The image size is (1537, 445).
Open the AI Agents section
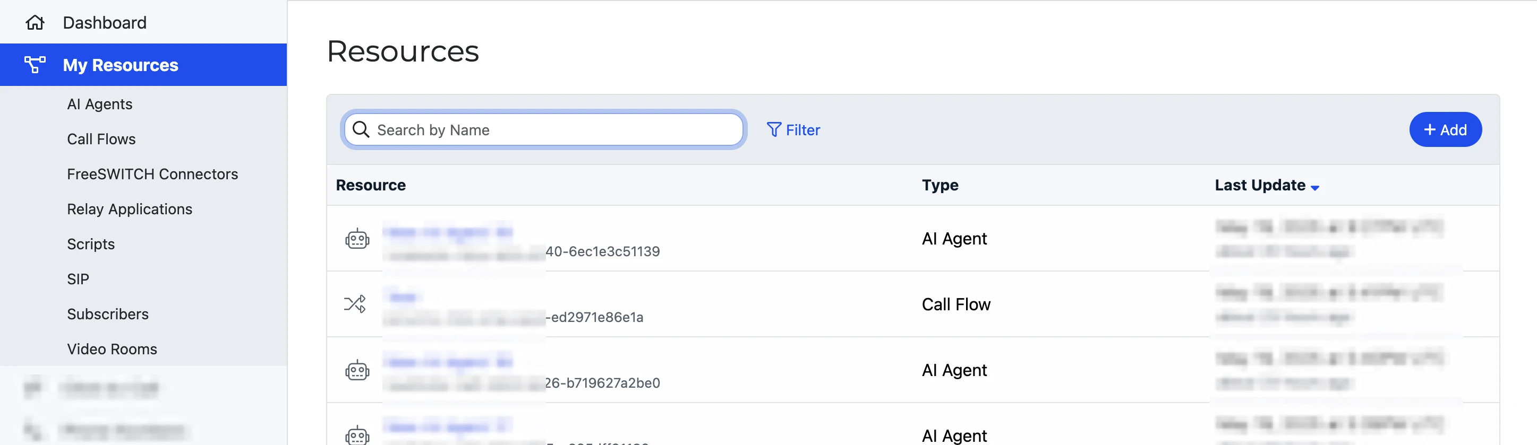99,103
